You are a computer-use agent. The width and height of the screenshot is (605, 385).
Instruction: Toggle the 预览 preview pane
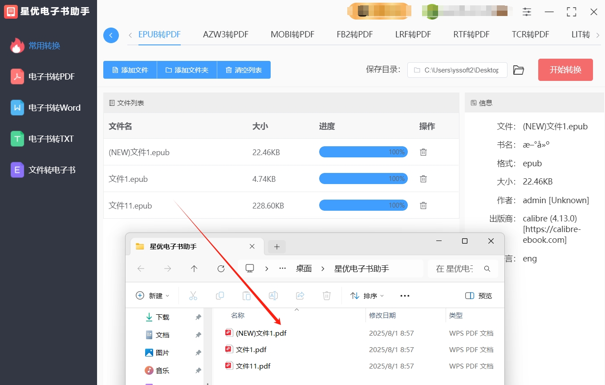[x=479, y=296]
